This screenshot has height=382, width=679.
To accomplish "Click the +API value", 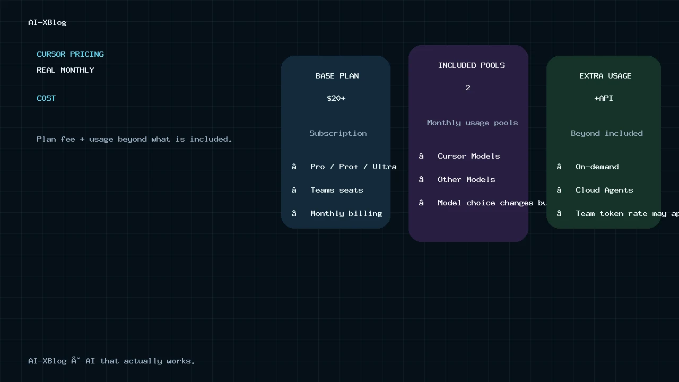I will click(x=604, y=98).
